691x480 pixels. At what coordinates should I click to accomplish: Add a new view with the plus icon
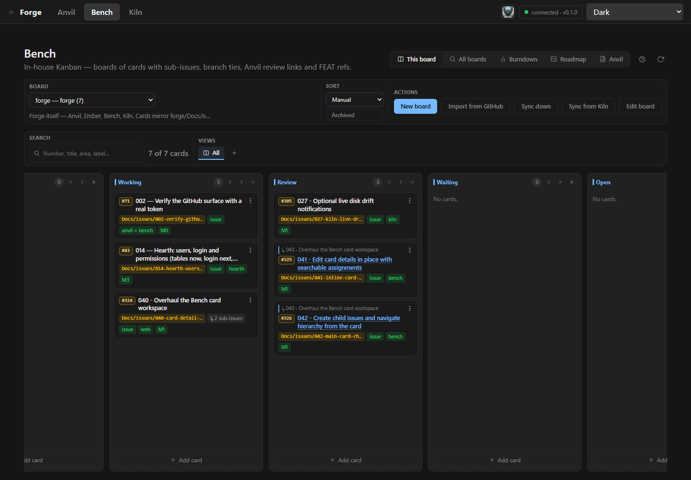point(234,153)
